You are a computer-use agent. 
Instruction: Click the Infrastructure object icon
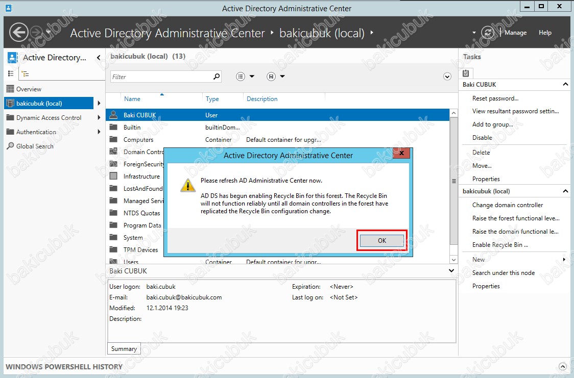click(113, 176)
